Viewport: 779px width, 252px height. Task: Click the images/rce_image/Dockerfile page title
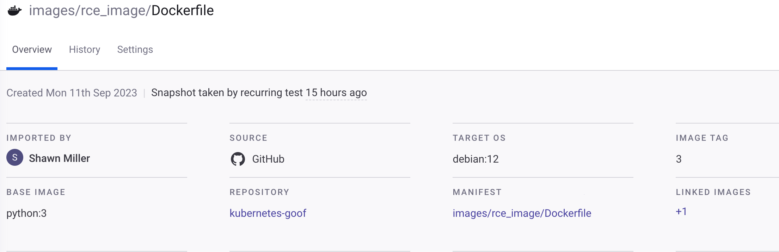click(x=121, y=11)
